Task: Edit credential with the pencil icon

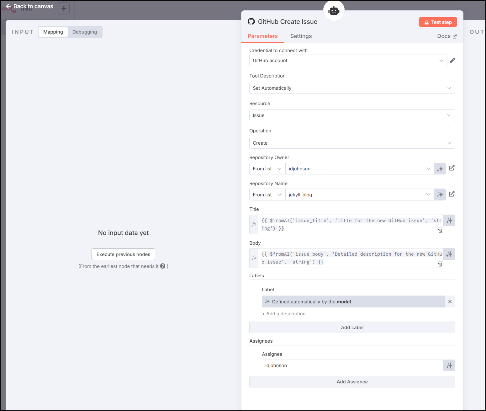Action: click(452, 61)
